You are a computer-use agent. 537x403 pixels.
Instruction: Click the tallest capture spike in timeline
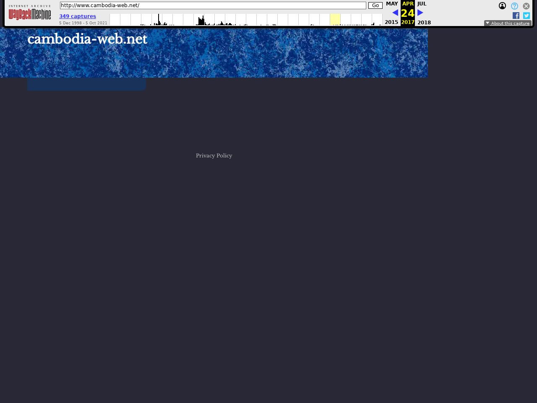(x=159, y=19)
